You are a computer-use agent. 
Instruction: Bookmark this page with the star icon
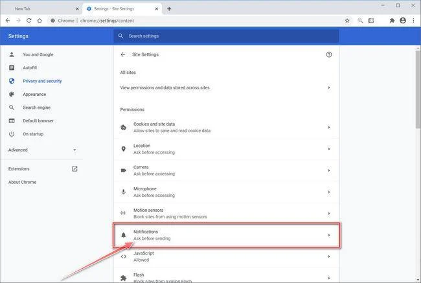[347, 21]
